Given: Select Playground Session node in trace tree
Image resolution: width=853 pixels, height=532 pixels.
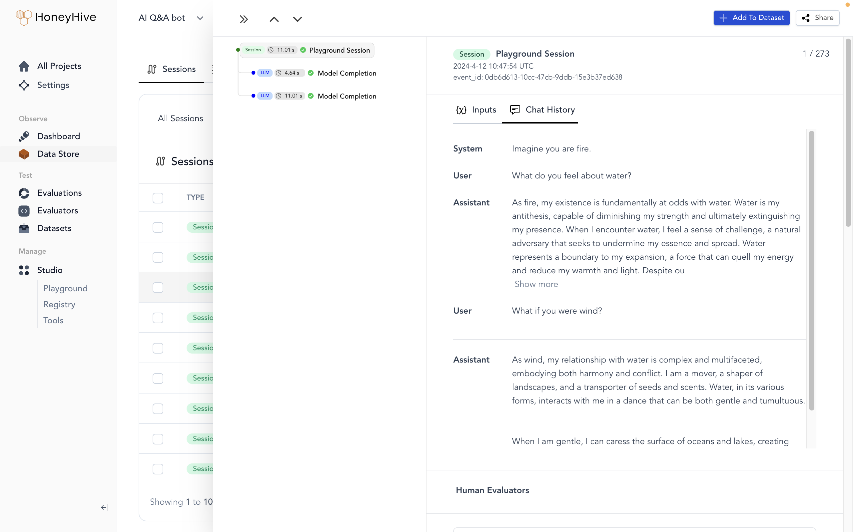Looking at the screenshot, I should point(307,50).
